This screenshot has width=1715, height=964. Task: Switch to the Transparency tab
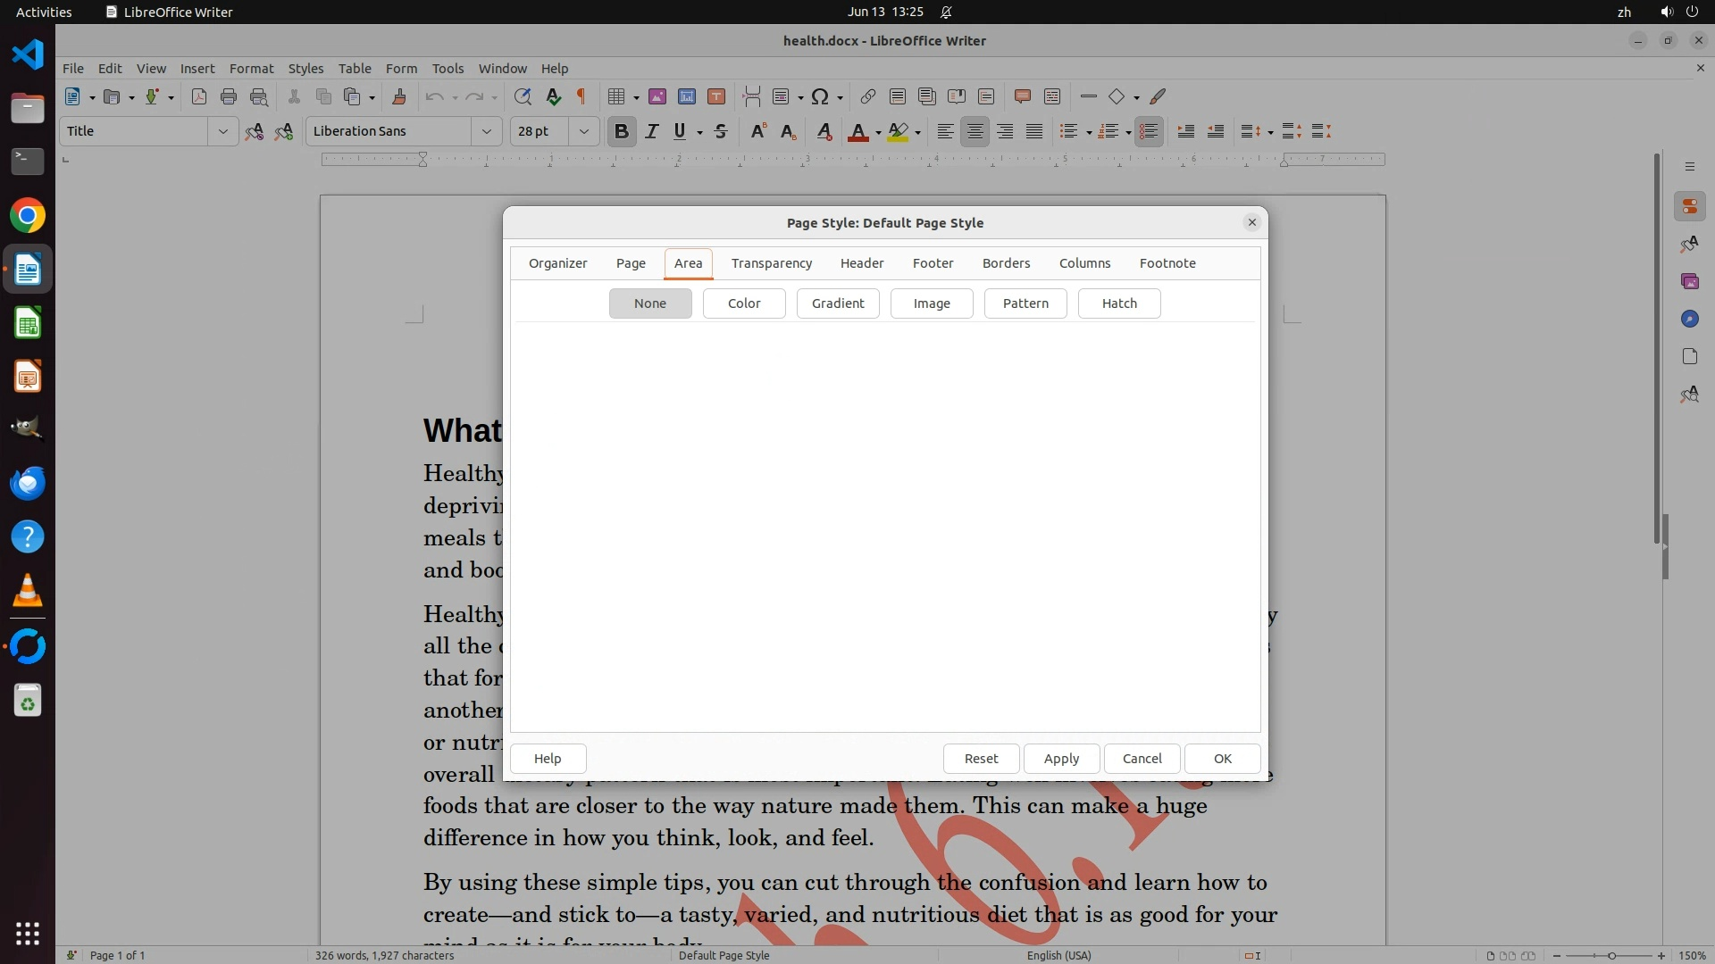click(771, 263)
